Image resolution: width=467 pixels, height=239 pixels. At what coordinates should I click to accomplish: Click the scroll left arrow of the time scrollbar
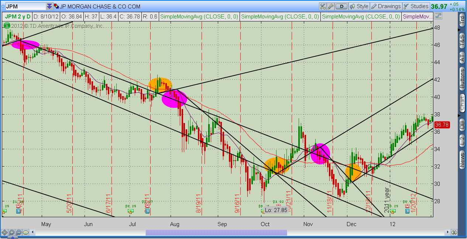32,232
